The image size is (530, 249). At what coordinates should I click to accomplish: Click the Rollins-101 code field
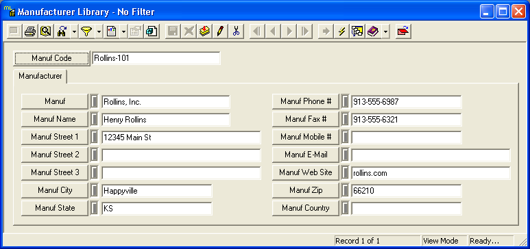(x=156, y=58)
